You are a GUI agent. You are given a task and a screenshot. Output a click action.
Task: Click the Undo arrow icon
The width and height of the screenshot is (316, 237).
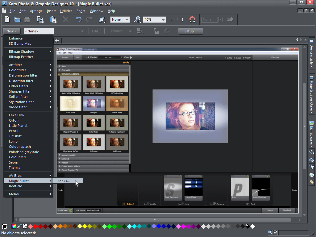click(x=78, y=19)
